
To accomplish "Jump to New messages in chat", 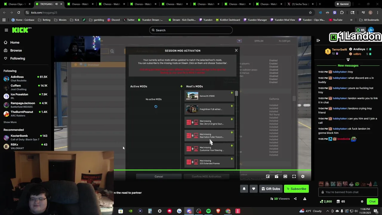I will (x=348, y=65).
